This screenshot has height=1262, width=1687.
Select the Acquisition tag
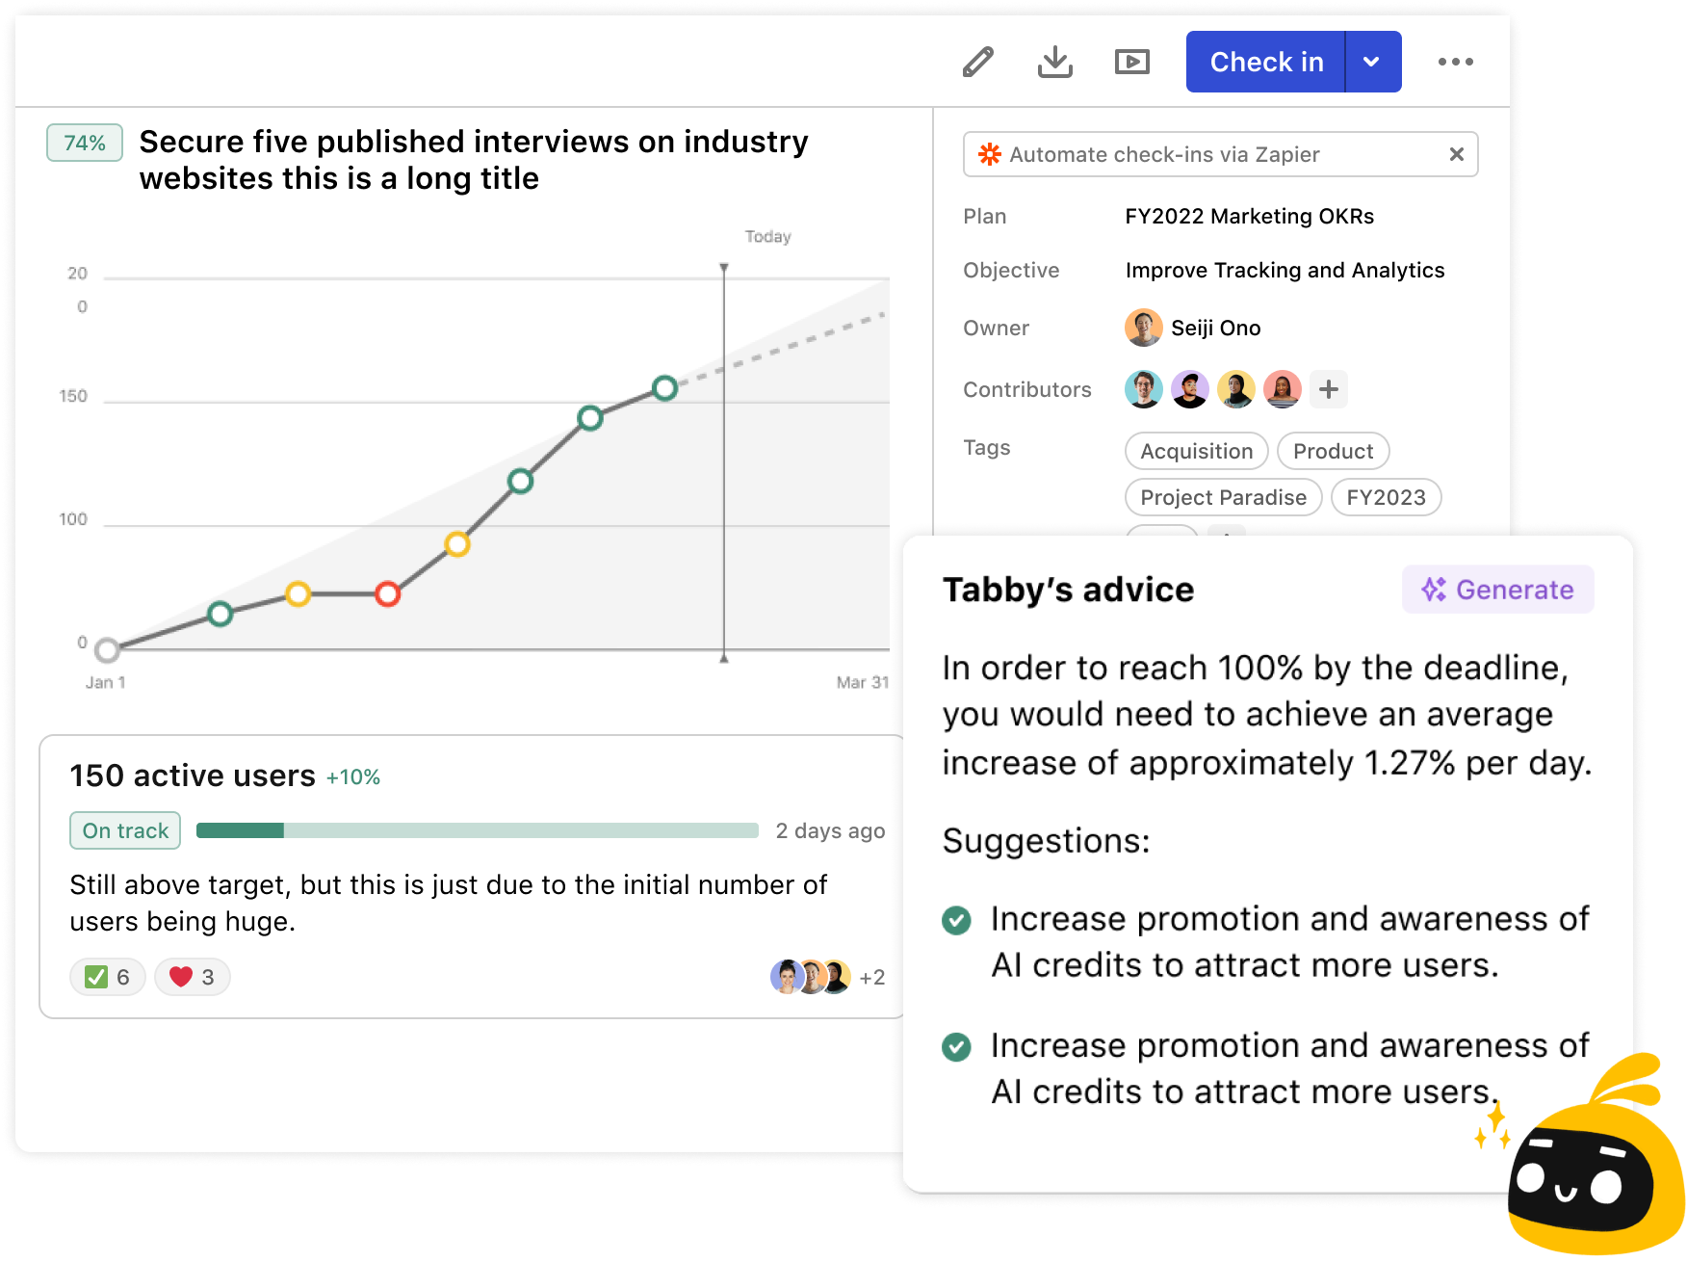click(1196, 451)
